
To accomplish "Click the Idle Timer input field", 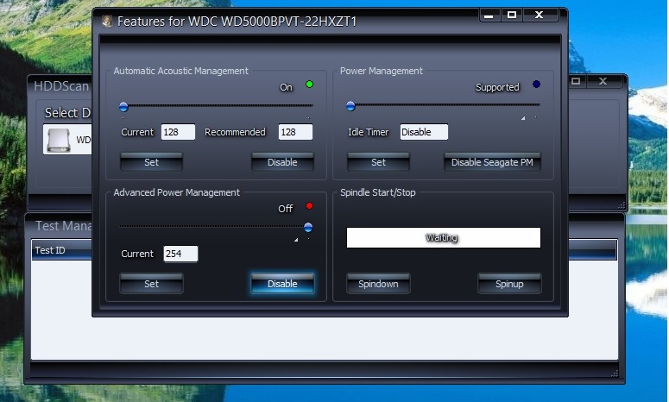I will click(423, 132).
